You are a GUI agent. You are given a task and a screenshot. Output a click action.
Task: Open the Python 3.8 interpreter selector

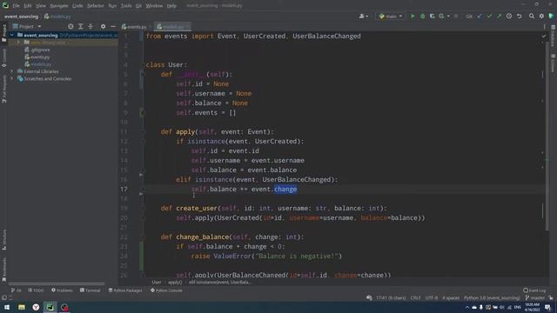pyautogui.click(x=492, y=297)
